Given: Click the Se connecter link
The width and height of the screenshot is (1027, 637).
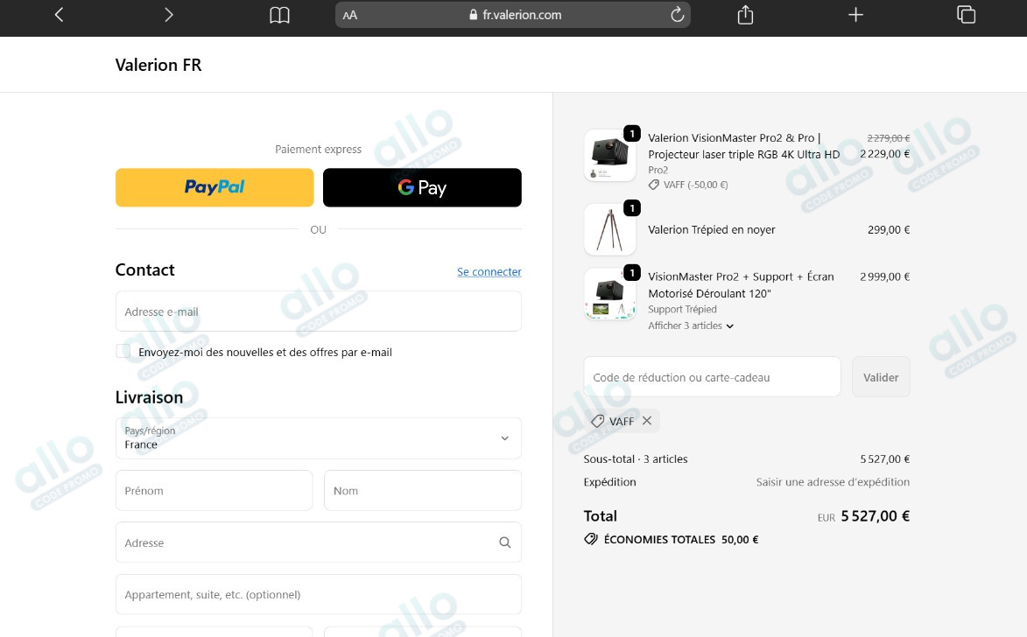Looking at the screenshot, I should click(x=489, y=272).
